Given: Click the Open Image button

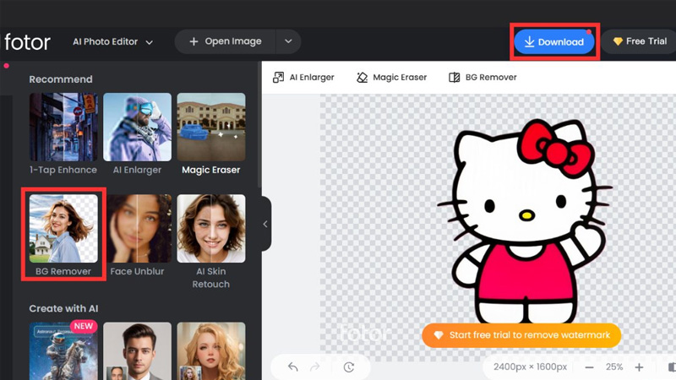Looking at the screenshot, I should (x=225, y=41).
